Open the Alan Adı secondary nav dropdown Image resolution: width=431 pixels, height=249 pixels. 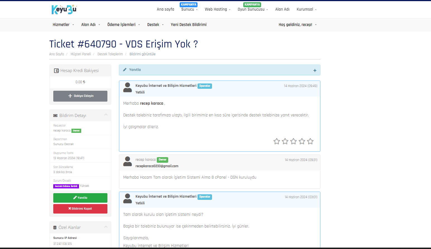click(91, 25)
